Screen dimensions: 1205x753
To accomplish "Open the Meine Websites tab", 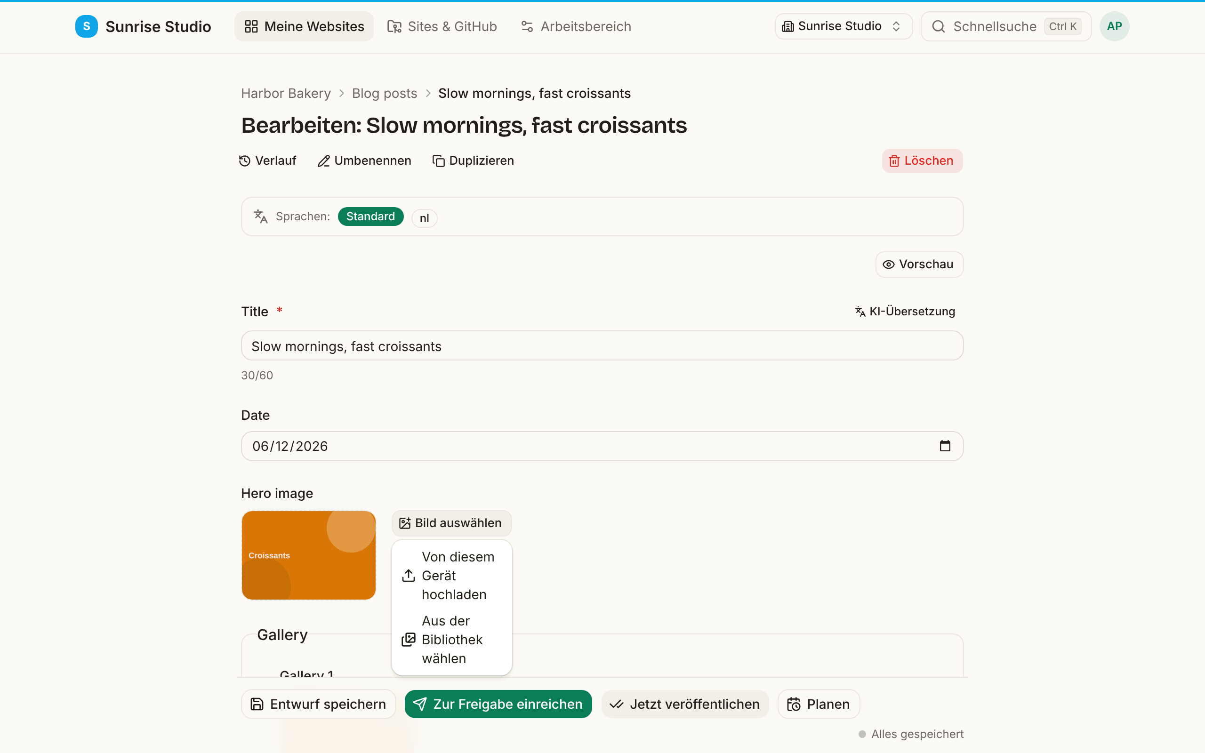I will [304, 26].
